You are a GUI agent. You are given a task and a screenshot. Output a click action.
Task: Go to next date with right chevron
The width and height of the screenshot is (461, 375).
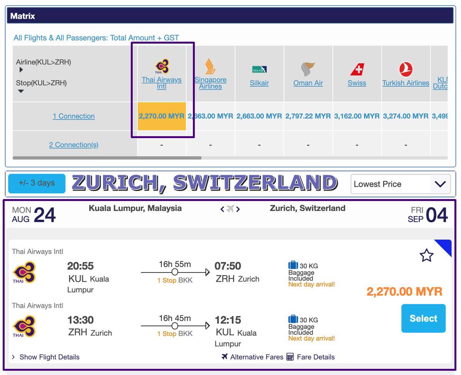(238, 209)
